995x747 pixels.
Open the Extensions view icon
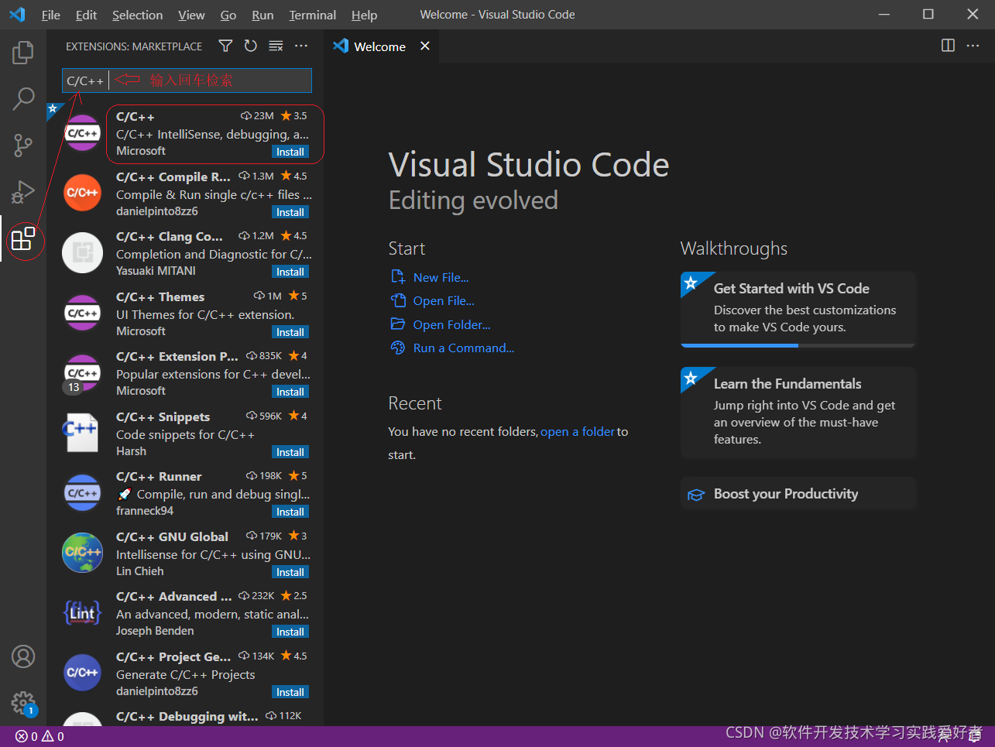click(23, 238)
